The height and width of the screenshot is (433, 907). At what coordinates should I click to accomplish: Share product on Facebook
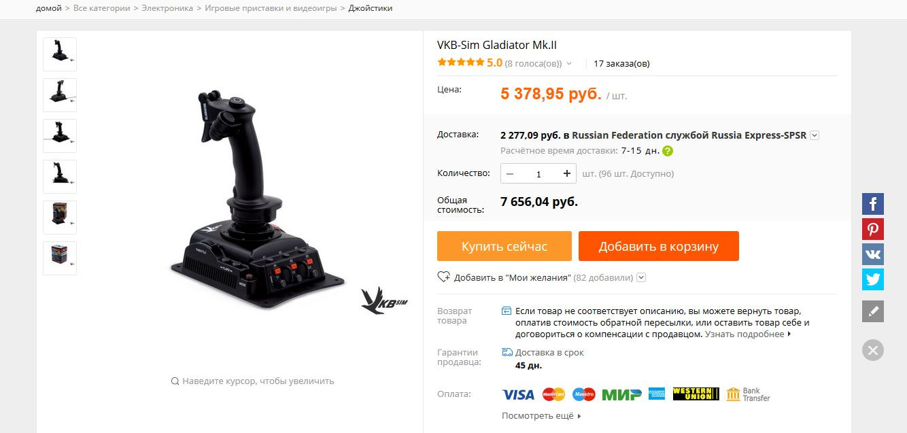(873, 204)
